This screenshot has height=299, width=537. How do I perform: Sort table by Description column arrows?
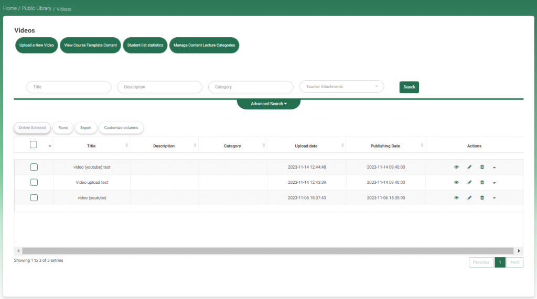[x=195, y=146]
